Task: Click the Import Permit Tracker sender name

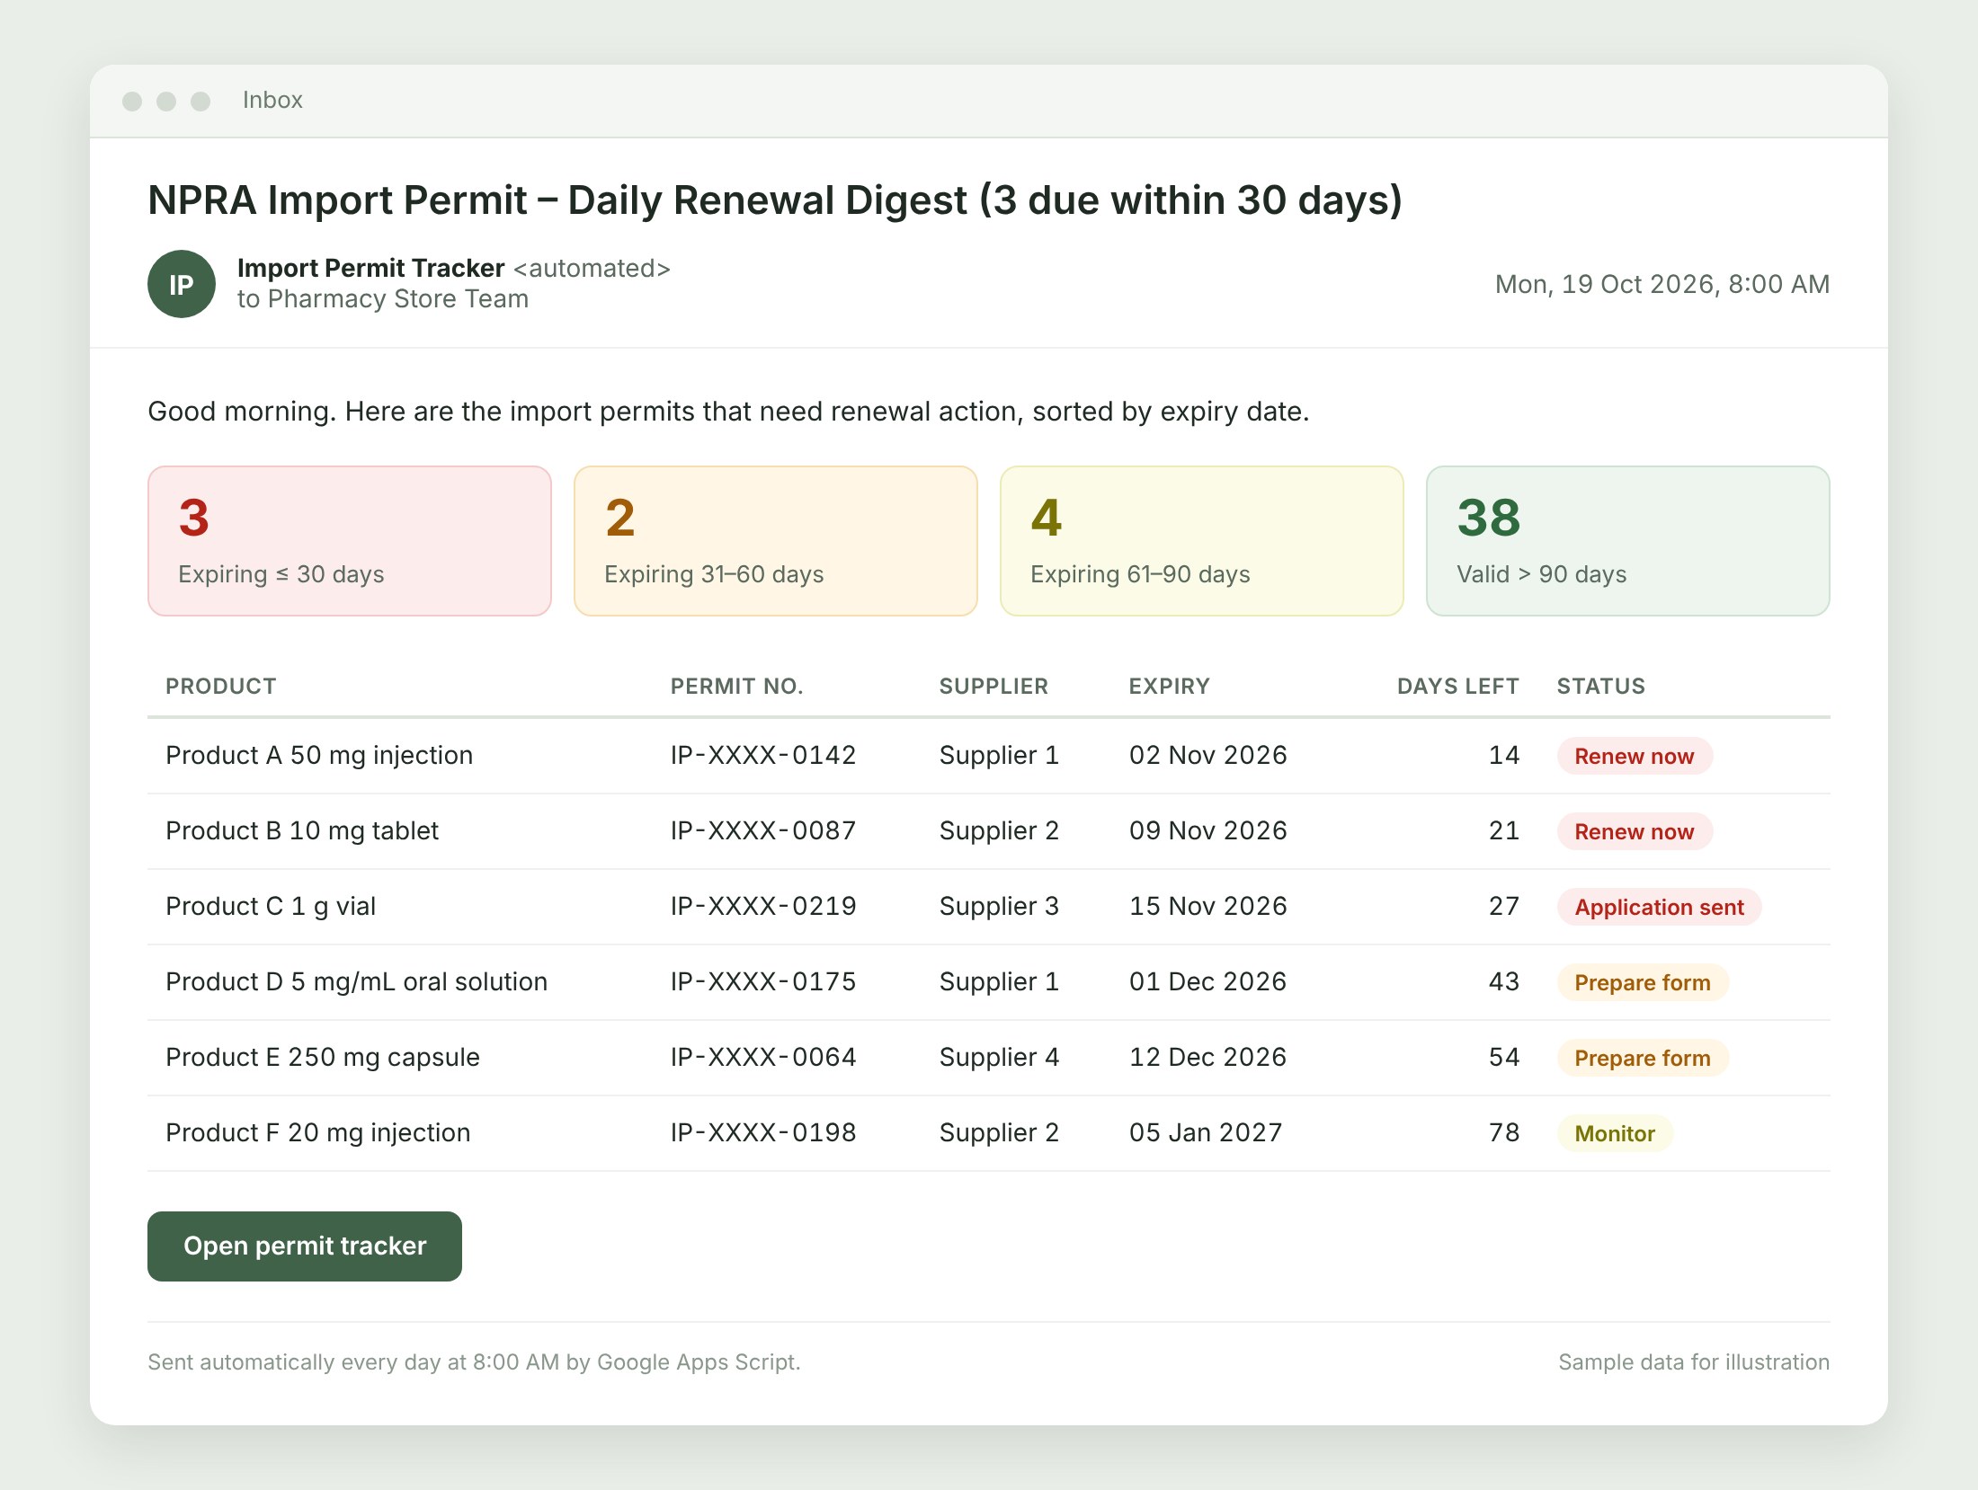Action: click(370, 268)
